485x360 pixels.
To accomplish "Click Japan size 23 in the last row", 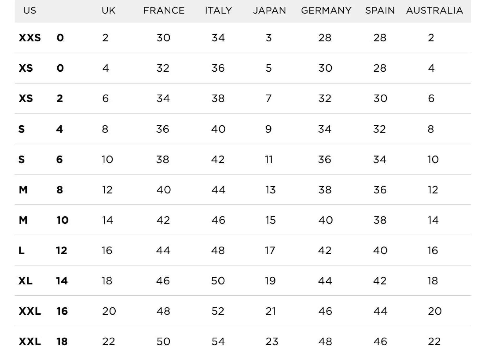I will pyautogui.click(x=272, y=342).
